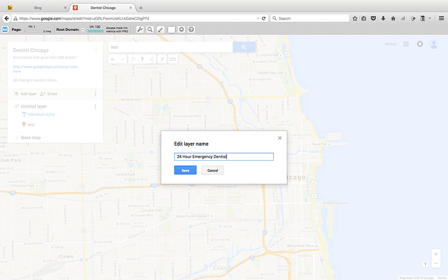Show bookmarks list icon
This screenshot has width=448, height=280.
[x=363, y=18]
